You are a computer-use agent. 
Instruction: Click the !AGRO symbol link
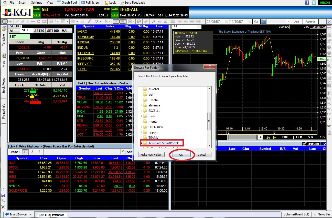[82, 32]
